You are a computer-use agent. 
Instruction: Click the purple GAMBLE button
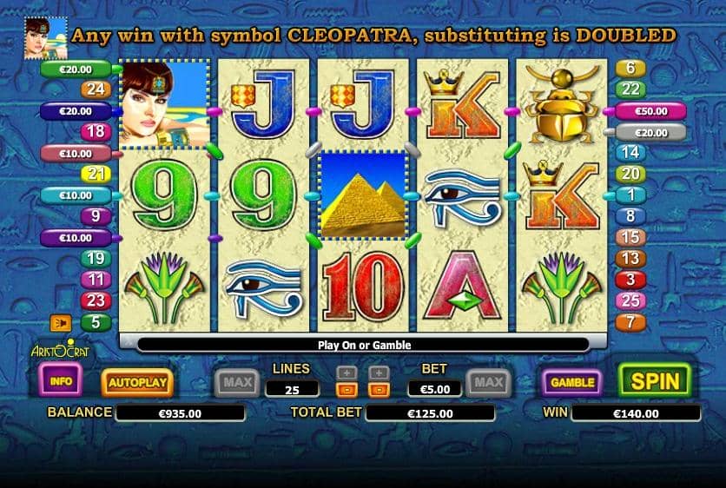(x=572, y=382)
